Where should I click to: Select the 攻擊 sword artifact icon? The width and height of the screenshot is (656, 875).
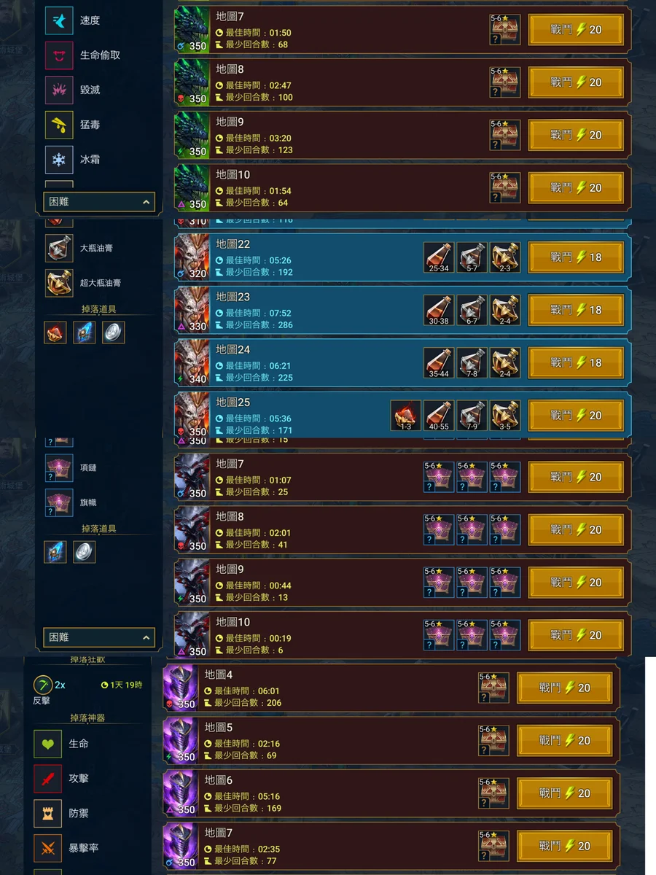48,779
